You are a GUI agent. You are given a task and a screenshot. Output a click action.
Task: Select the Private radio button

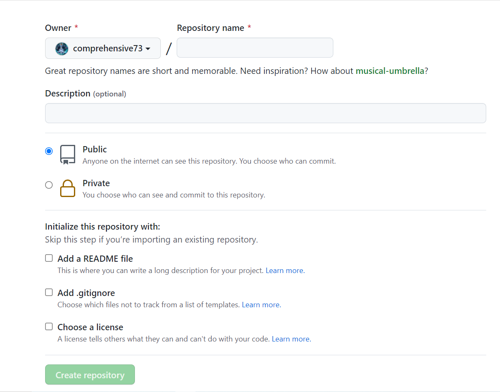(49, 185)
